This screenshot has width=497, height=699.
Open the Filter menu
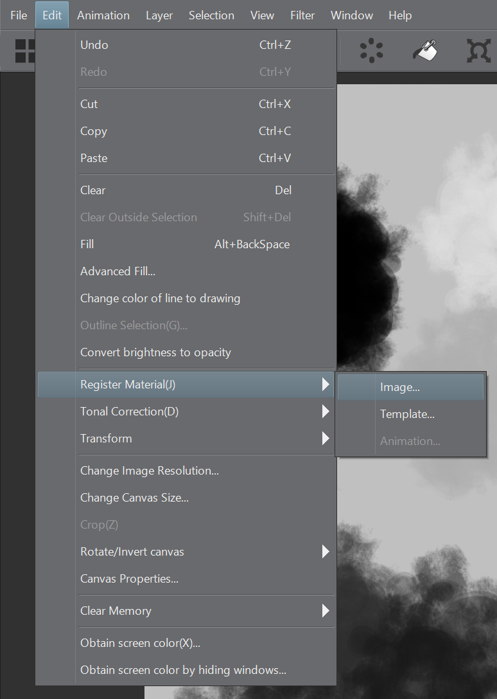tap(302, 15)
